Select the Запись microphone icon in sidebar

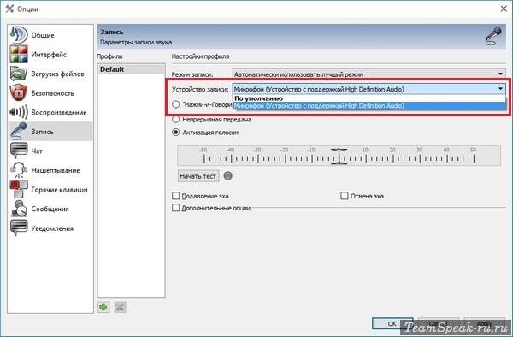[18, 132]
